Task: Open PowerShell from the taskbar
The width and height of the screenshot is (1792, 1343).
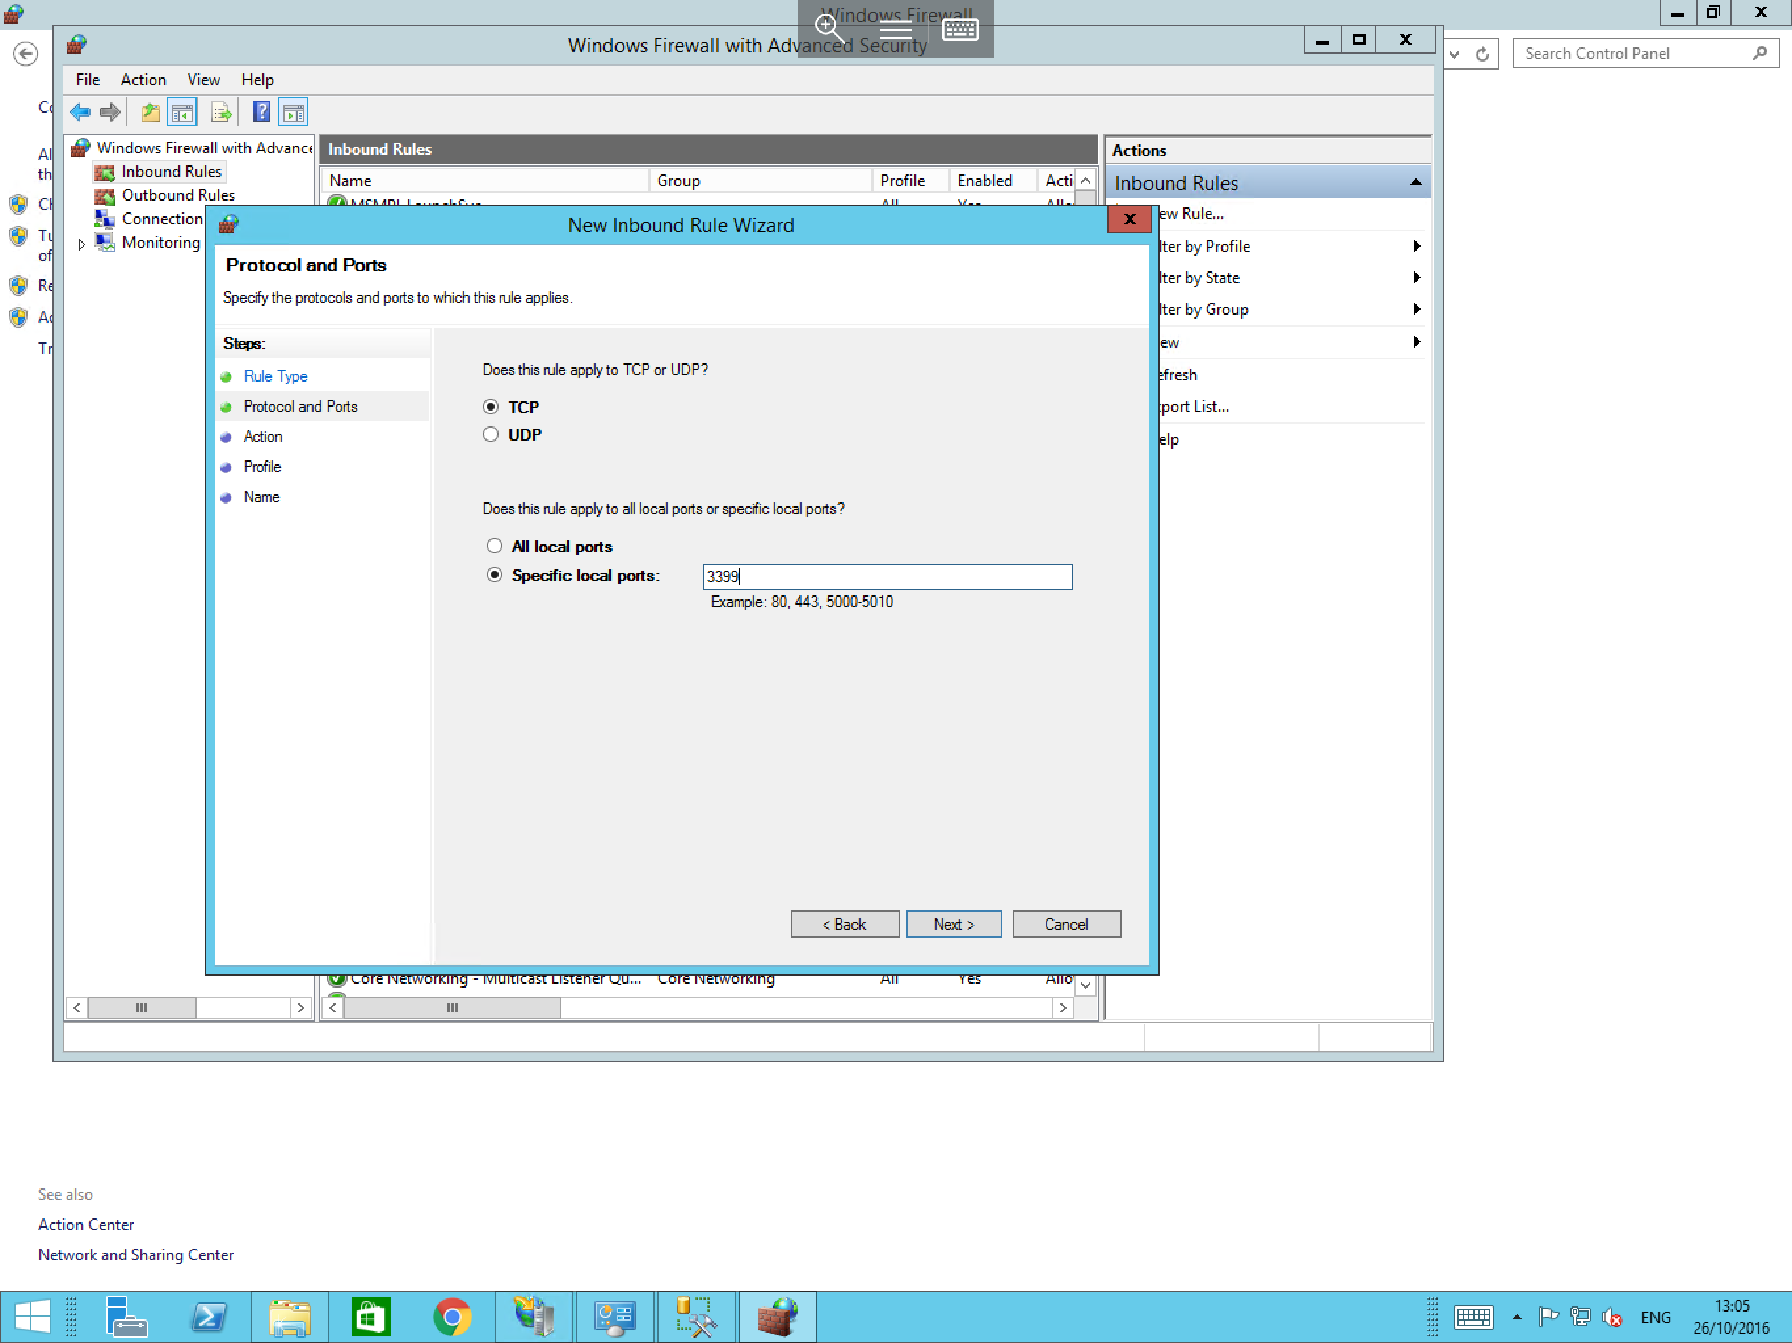Action: tap(209, 1315)
